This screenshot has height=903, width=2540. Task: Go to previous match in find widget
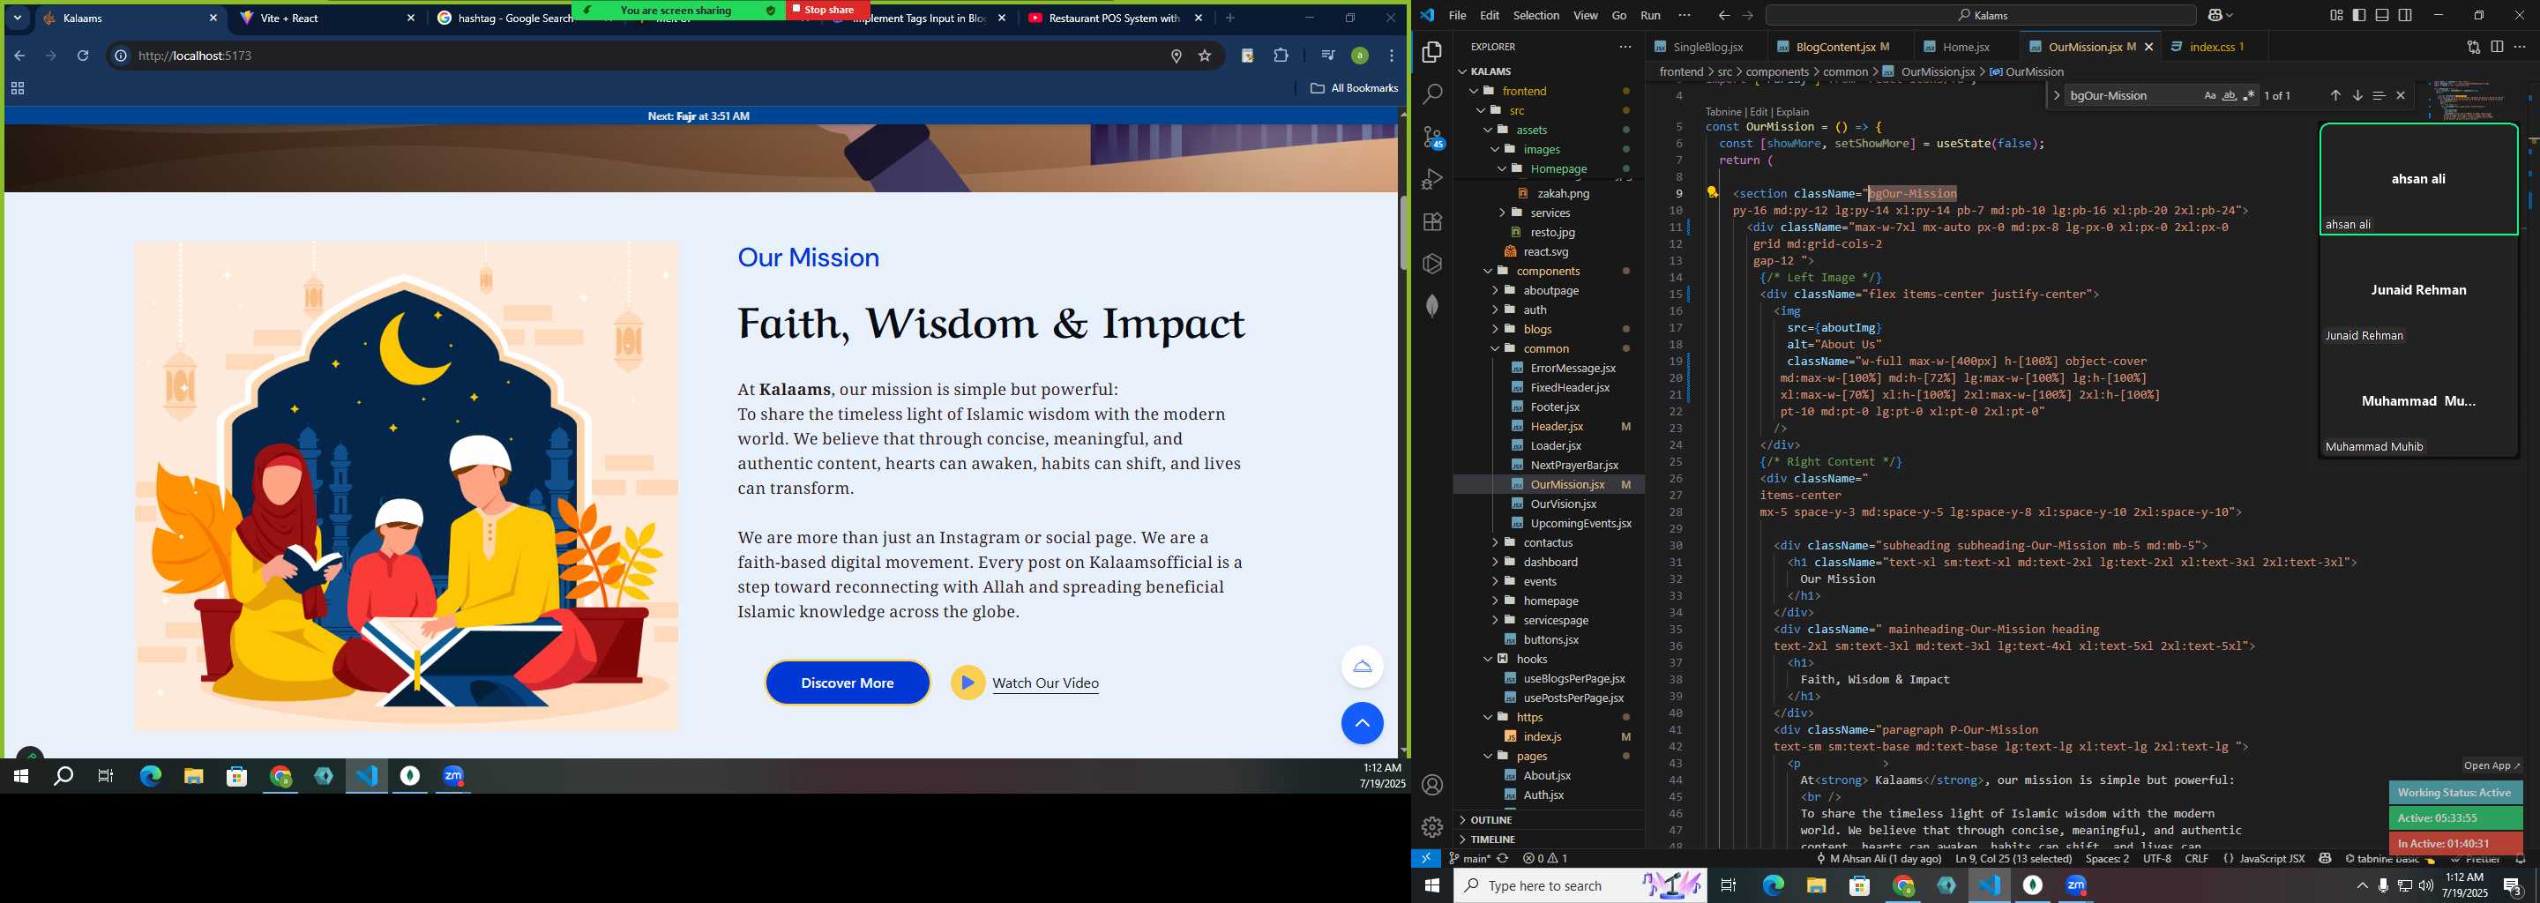2335,95
